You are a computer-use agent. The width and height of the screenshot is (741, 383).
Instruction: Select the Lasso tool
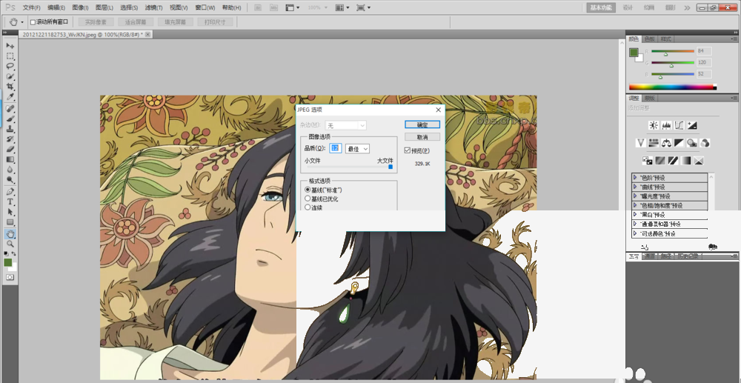[x=10, y=67]
